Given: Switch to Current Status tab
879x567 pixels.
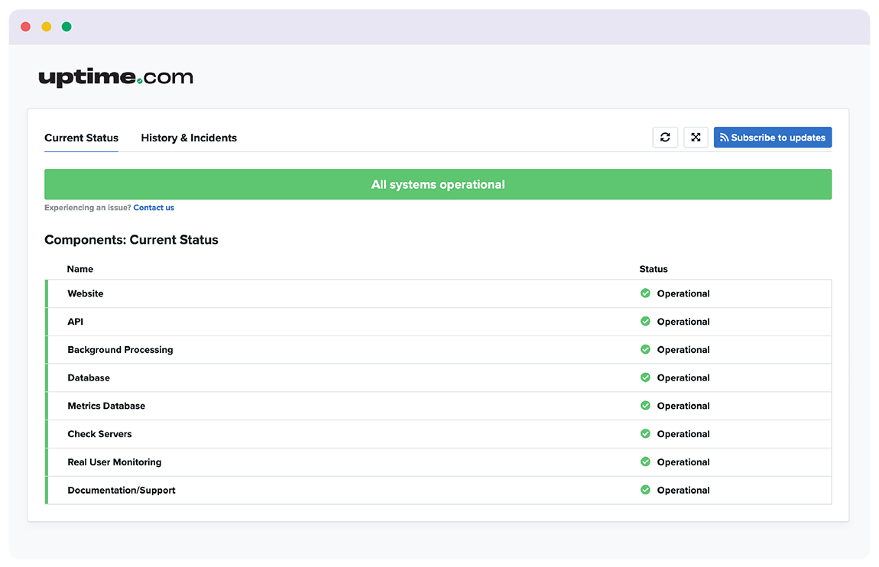Looking at the screenshot, I should click(x=81, y=138).
